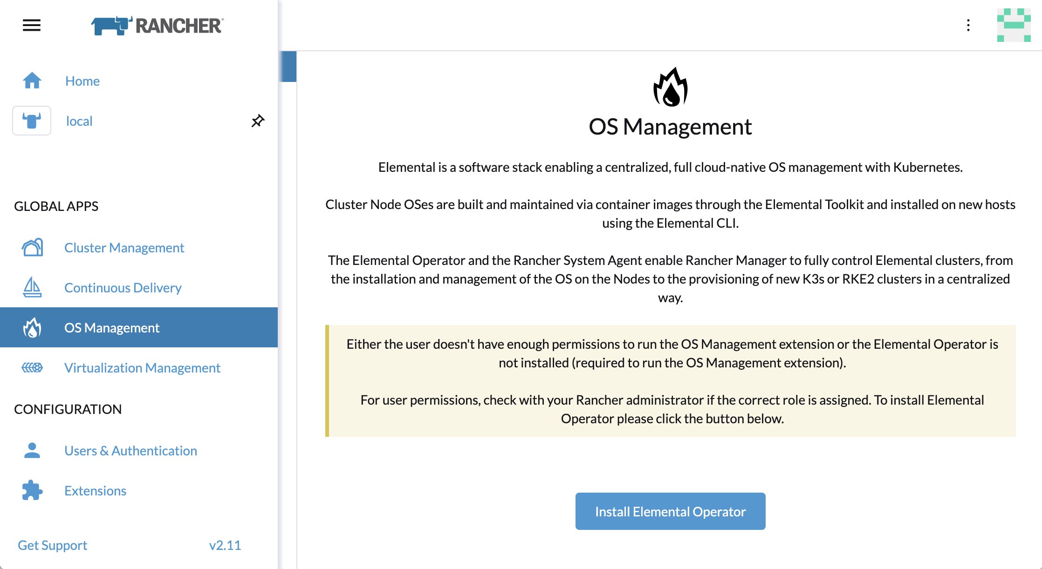Click the Cluster Management barn icon
The width and height of the screenshot is (1042, 569).
[32, 247]
